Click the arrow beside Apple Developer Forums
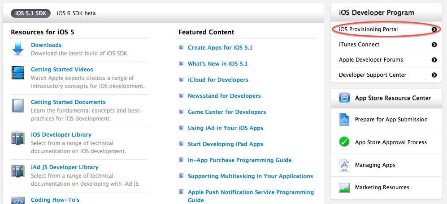Image resolution: width=447 pixels, height=204 pixels. (434, 60)
